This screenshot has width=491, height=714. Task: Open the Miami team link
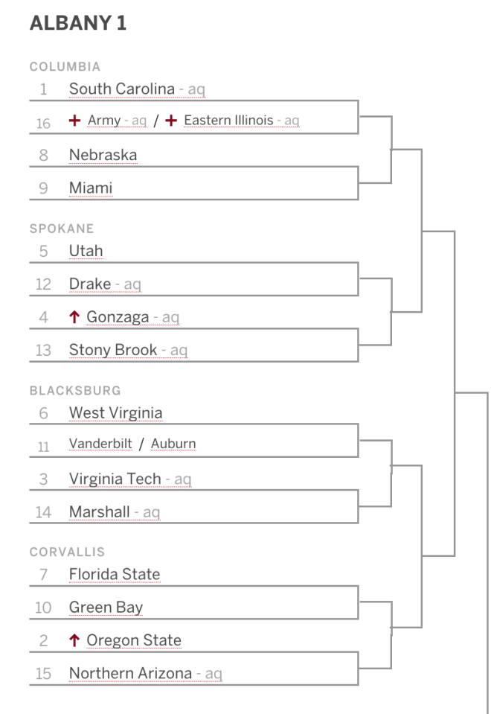pos(91,188)
